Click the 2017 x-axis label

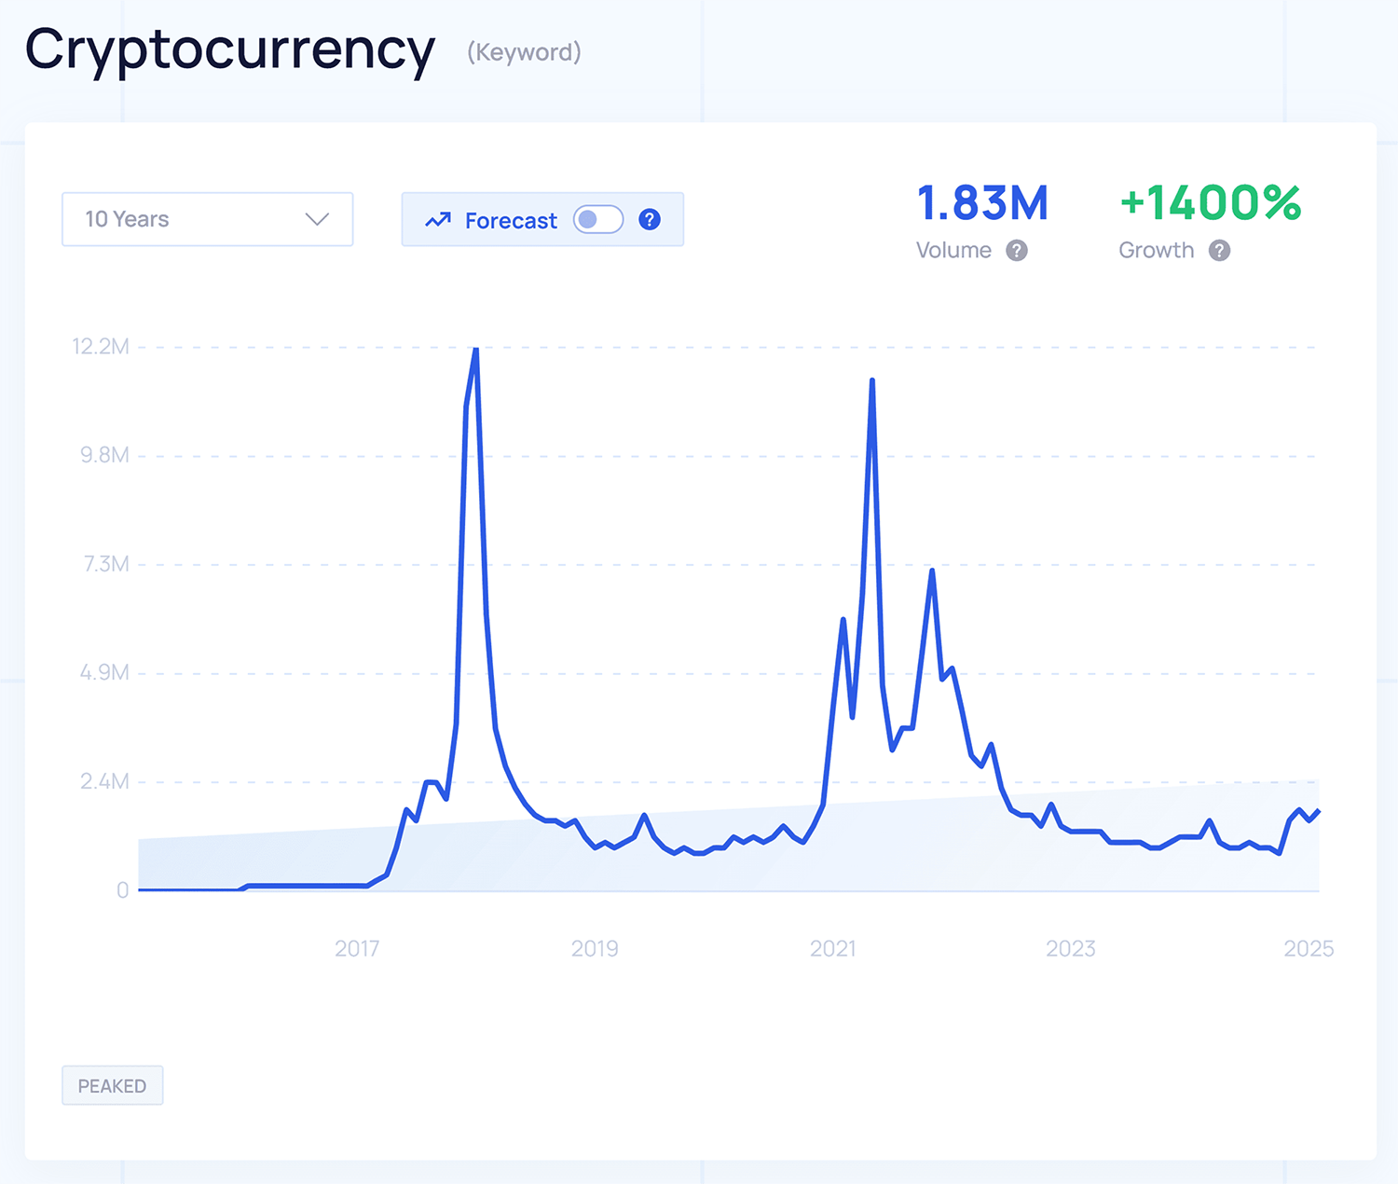pos(357,948)
